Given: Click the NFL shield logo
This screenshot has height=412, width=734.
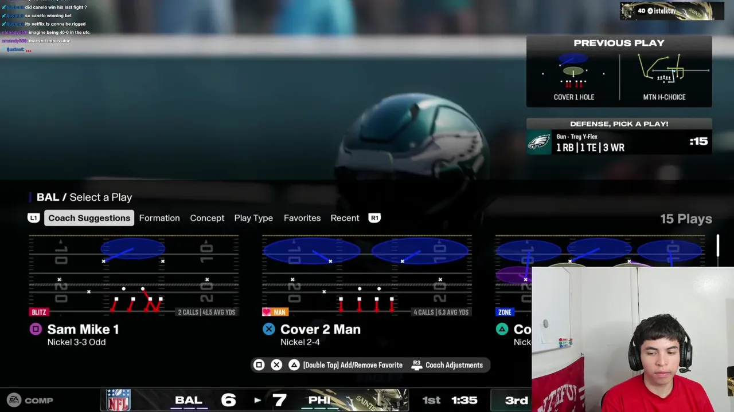Looking at the screenshot, I should coord(118,400).
